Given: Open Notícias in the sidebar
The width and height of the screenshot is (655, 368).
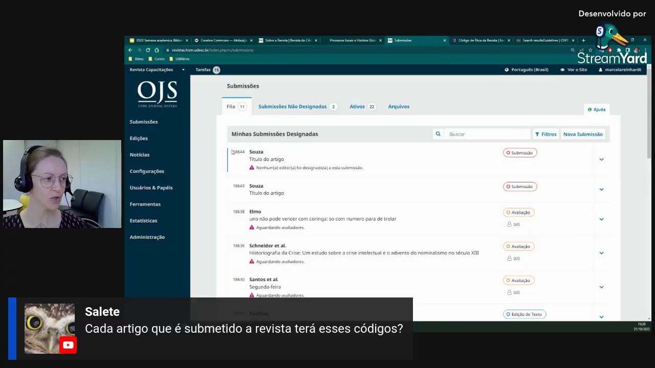Looking at the screenshot, I should click(x=140, y=154).
